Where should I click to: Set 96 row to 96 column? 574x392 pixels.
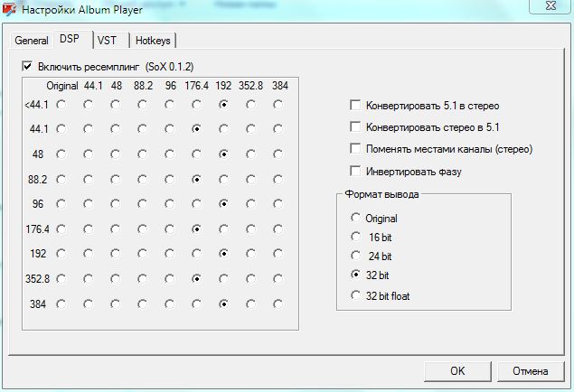coord(170,204)
